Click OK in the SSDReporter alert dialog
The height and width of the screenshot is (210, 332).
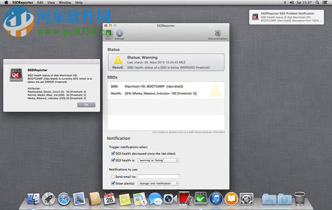(86, 105)
